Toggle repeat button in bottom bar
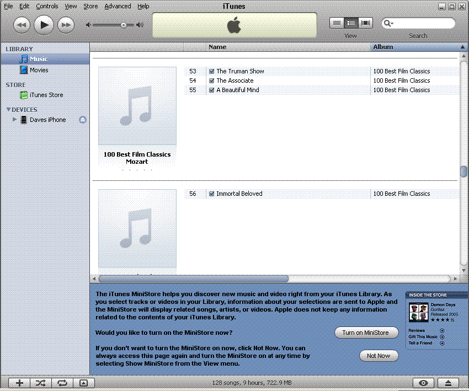Viewport: 469px width, 391px height. 62,383
